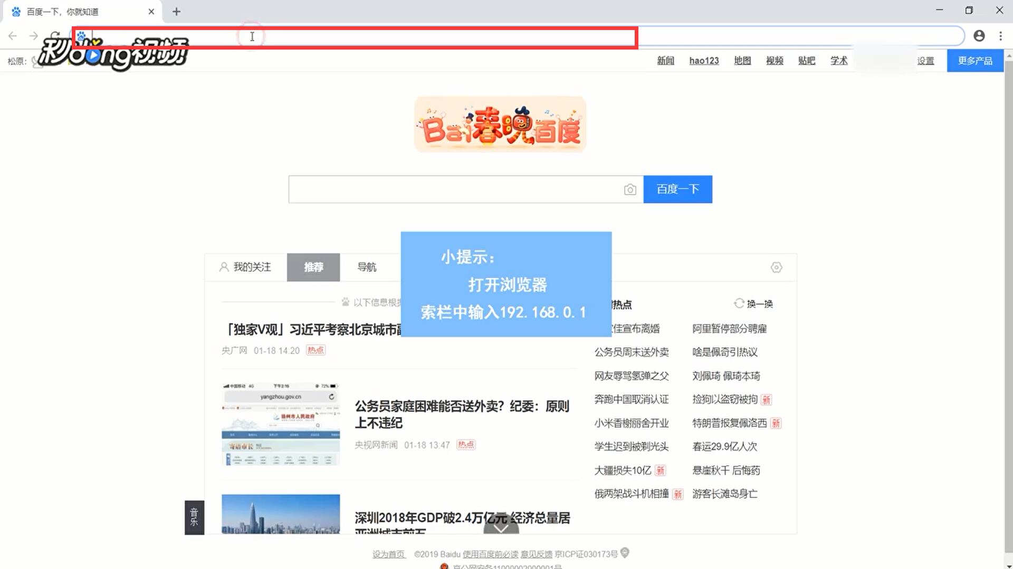Go forward to next page
The image size is (1013, 569).
(x=33, y=36)
